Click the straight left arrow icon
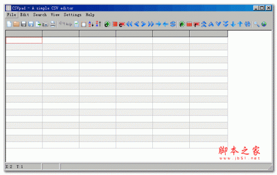Viewport: 277px width, 175px height. [166, 24]
